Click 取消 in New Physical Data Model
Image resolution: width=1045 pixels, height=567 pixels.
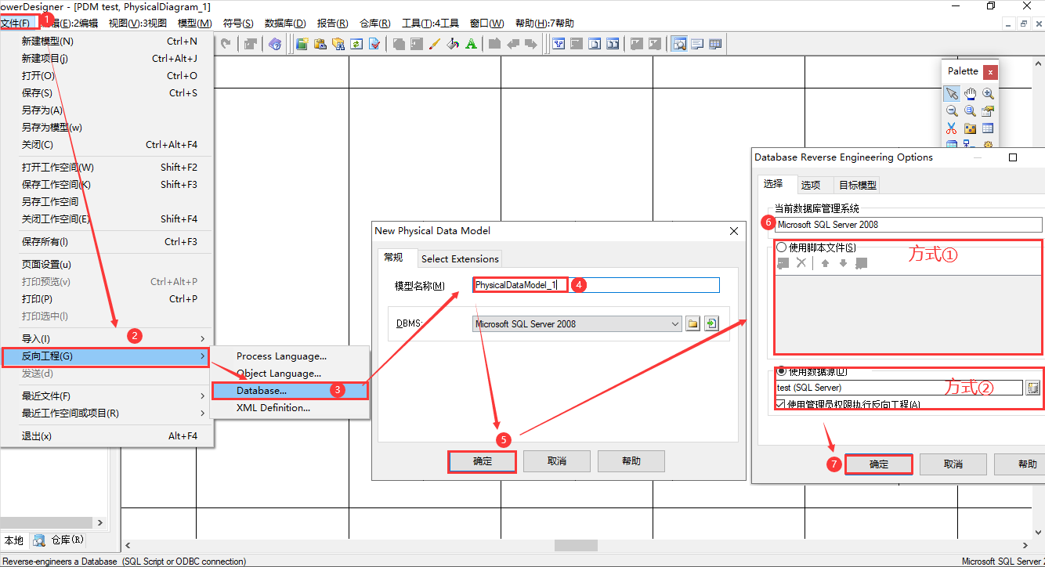tap(557, 461)
